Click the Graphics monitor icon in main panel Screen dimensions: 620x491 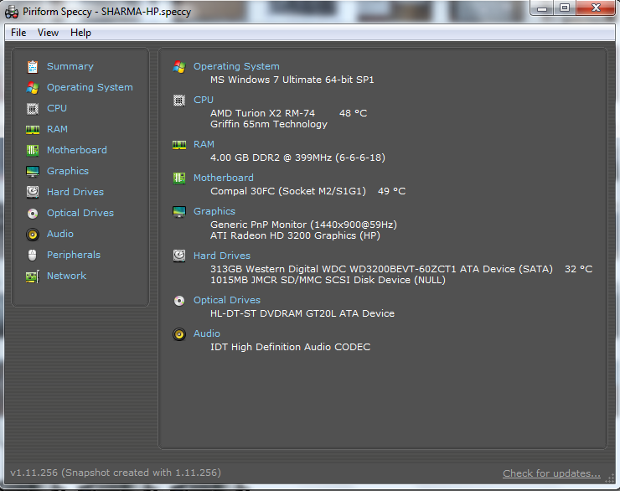click(x=179, y=211)
